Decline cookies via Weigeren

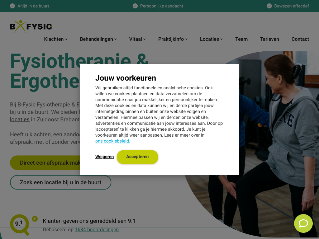pyautogui.click(x=104, y=157)
